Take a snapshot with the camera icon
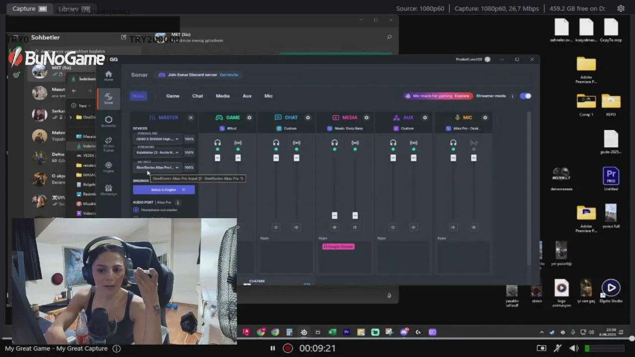Viewport: 635px width, 357px height. pos(541,348)
